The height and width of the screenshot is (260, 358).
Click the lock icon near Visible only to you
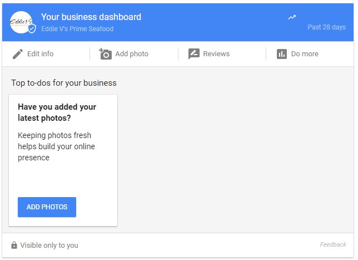click(x=14, y=245)
